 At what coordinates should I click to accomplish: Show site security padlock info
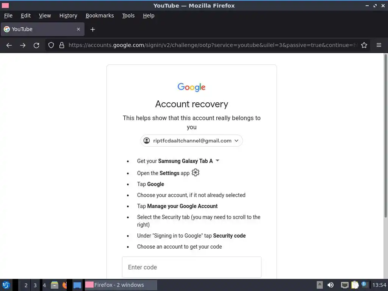tap(62, 45)
